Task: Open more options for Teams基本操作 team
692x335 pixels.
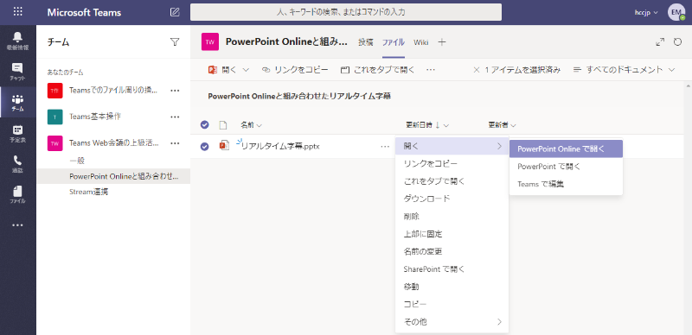Action: point(175,117)
